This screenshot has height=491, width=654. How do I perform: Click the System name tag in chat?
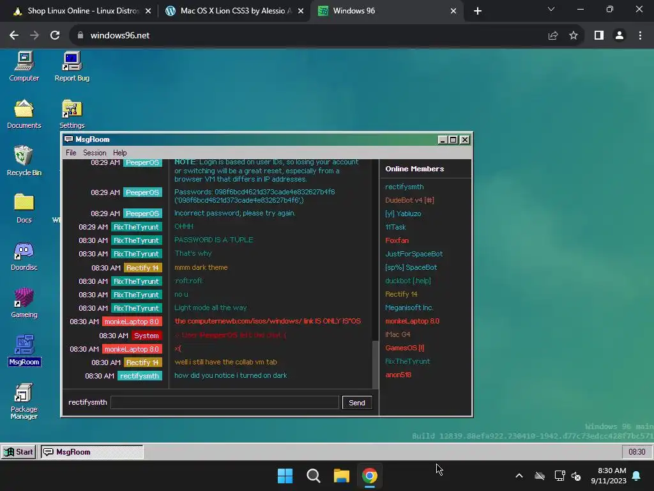(x=146, y=335)
